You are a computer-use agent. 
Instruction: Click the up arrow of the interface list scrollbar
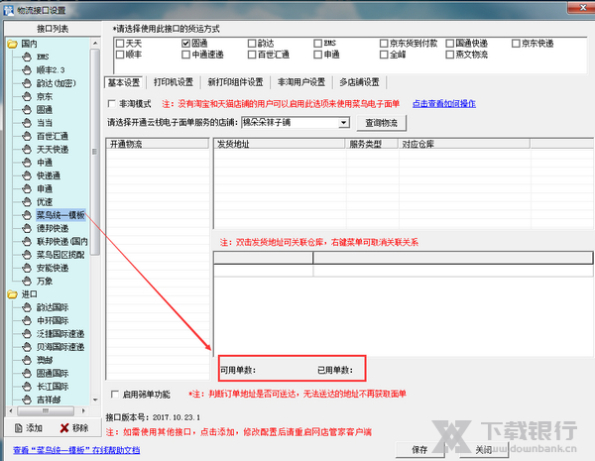click(x=95, y=43)
